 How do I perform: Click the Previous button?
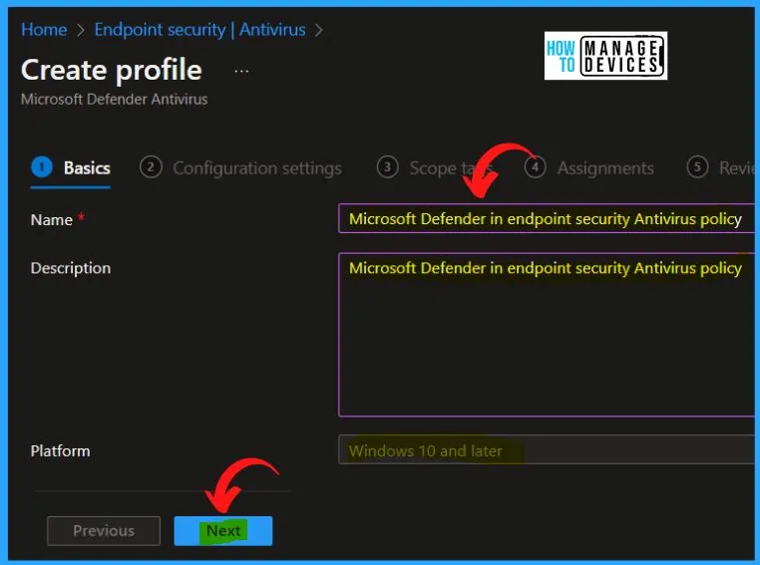coord(104,531)
